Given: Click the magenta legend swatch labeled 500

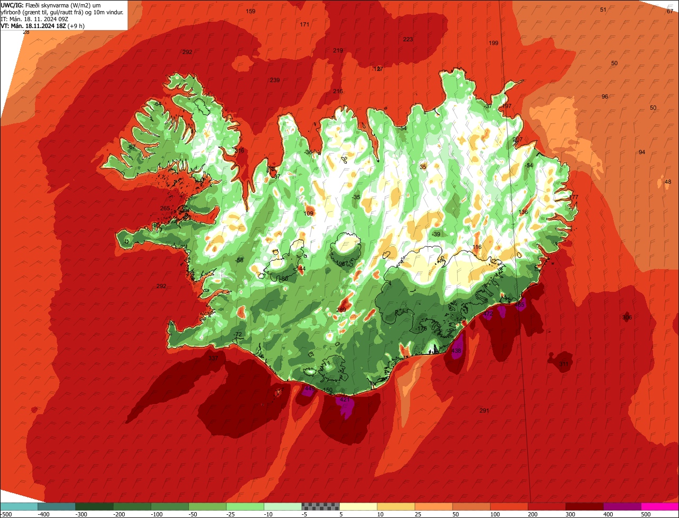Looking at the screenshot, I should tap(660, 506).
